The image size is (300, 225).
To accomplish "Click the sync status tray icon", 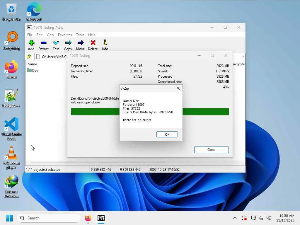I will click(x=244, y=218).
